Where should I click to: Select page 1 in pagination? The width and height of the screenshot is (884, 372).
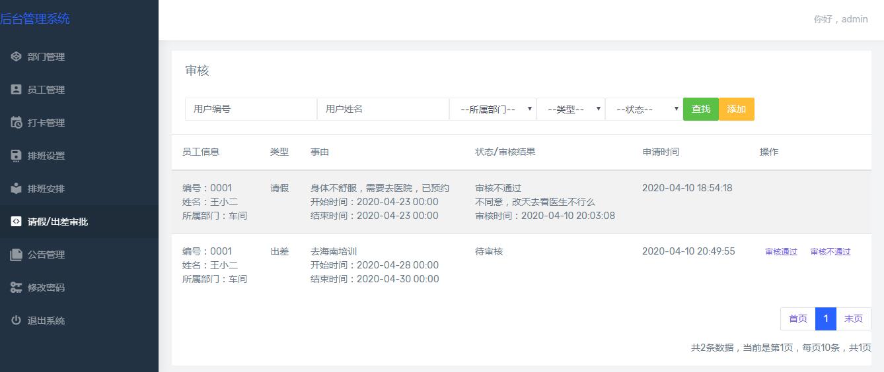826,319
